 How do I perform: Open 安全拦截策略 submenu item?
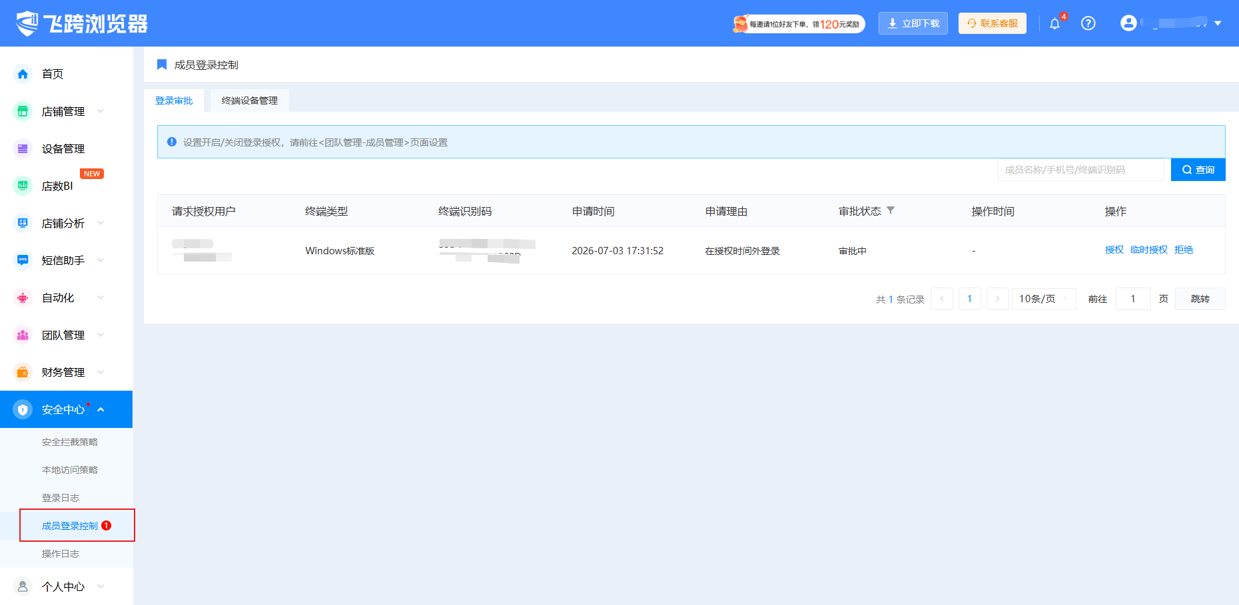tap(70, 442)
